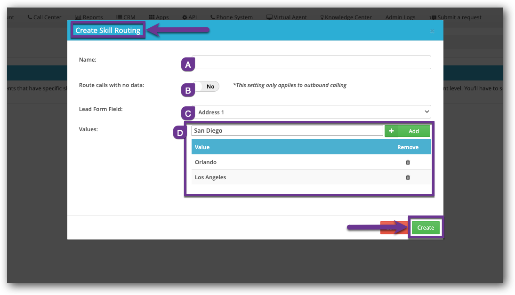The width and height of the screenshot is (515, 295).
Task: Open the Knowledge Center lightbulb icon
Action: pyautogui.click(x=321, y=17)
